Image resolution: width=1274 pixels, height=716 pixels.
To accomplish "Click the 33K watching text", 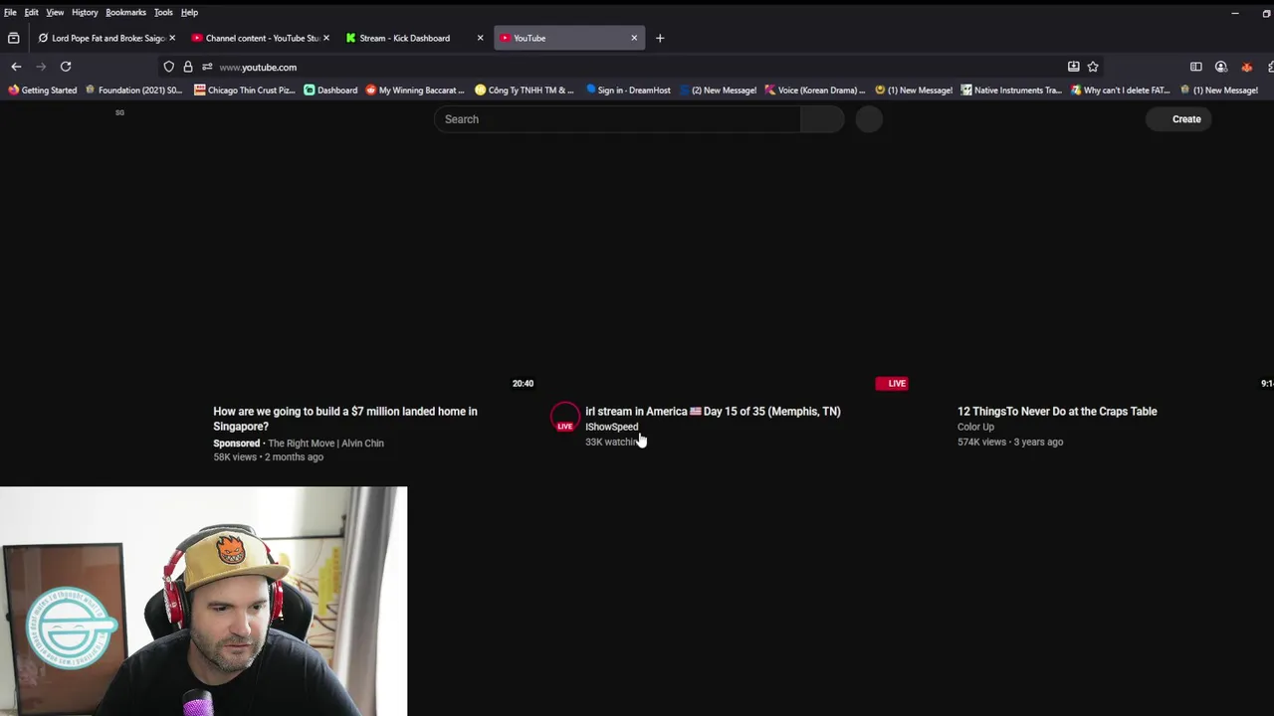I will click(x=612, y=442).
